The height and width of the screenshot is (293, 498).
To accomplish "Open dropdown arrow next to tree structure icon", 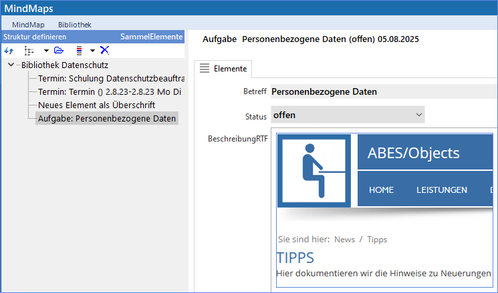I will coord(45,50).
